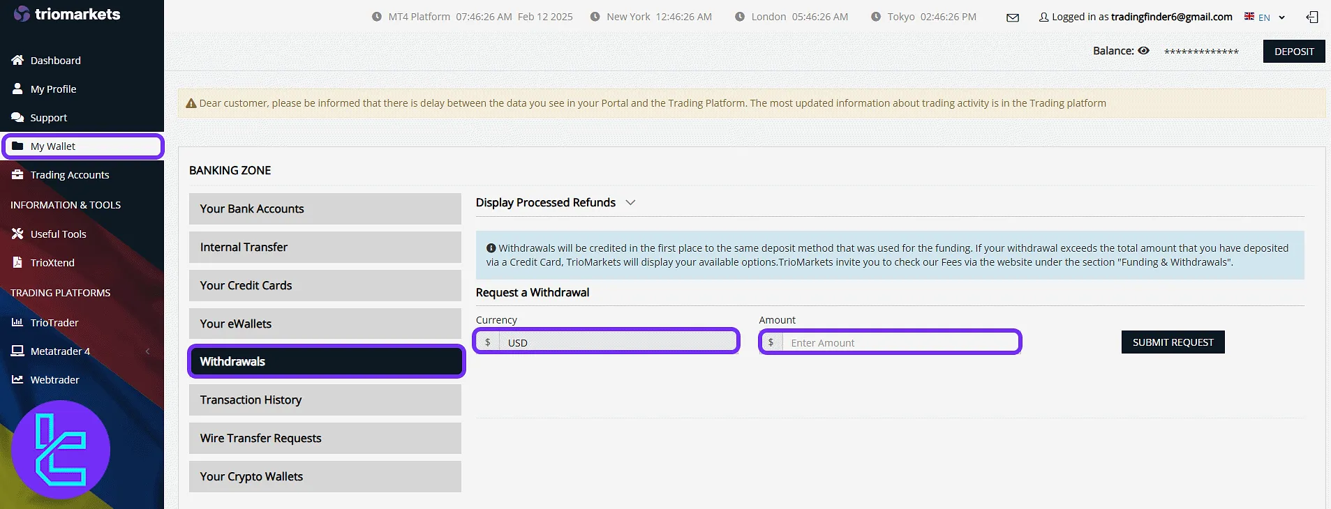This screenshot has height=509, width=1331.
Task: Open My Profile in sidebar
Action: point(53,89)
